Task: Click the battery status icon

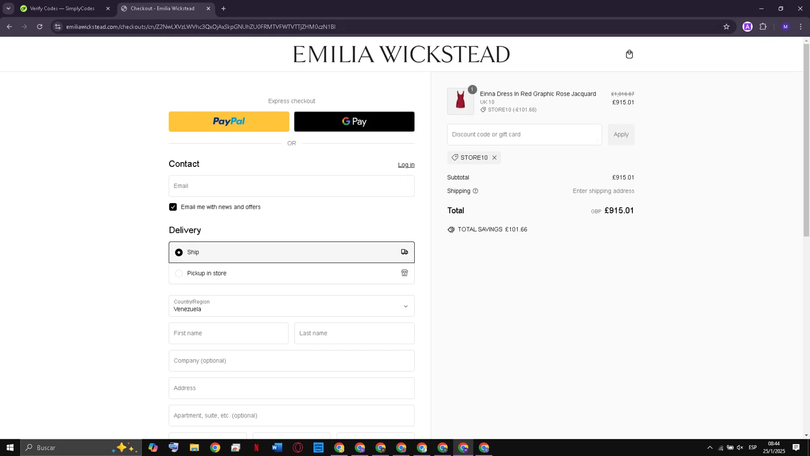Action: 730,447
